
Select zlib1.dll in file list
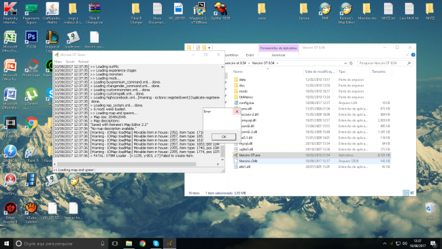[244, 167]
